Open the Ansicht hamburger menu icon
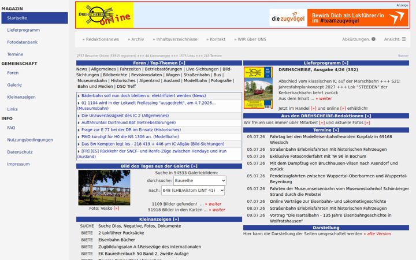 pos(404,39)
